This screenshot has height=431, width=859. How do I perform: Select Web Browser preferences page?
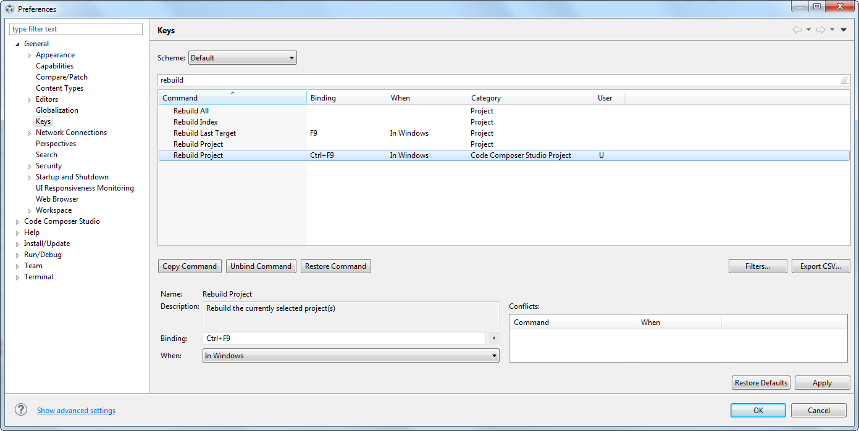[x=57, y=199]
